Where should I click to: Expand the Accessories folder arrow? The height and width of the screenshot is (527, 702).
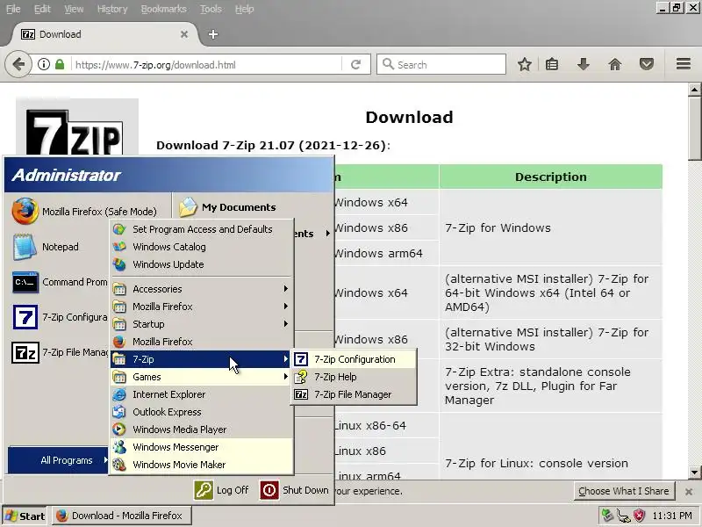coord(286,289)
